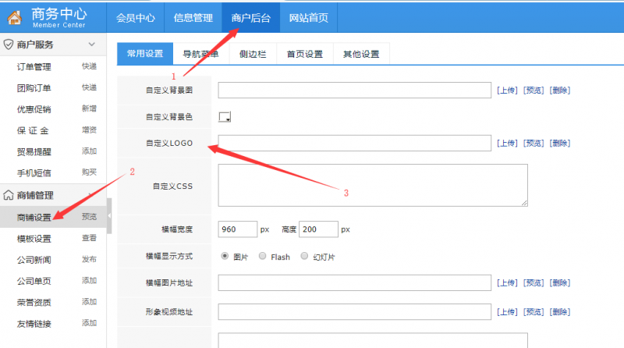Click 预览 for 自定义LOGO

pyautogui.click(x=534, y=143)
